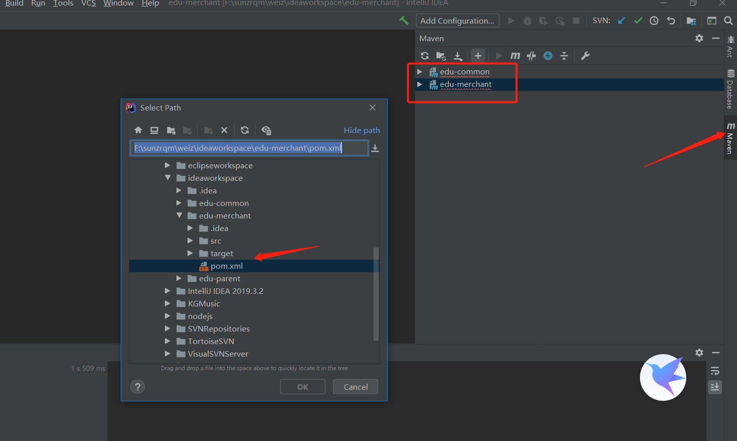Click the Cancel button
Image resolution: width=737 pixels, height=441 pixels.
(355, 387)
